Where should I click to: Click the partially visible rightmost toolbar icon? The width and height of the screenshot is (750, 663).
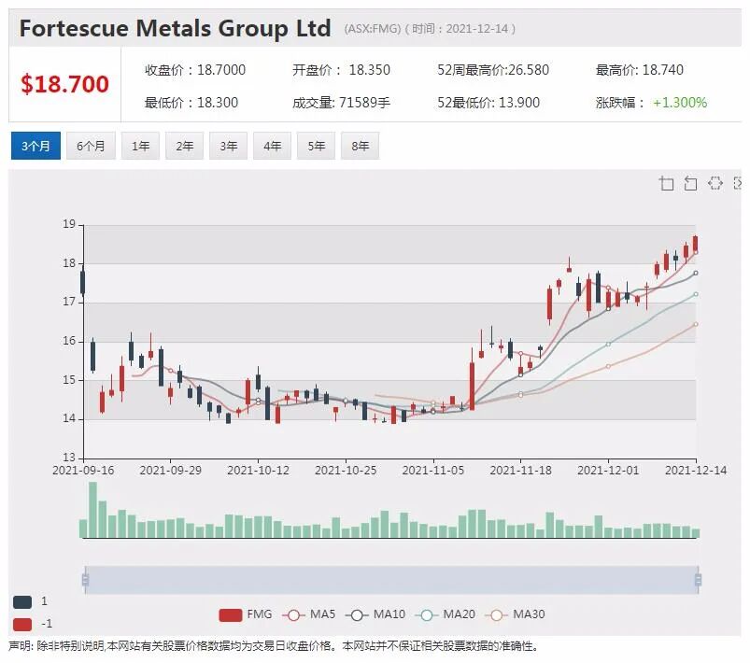738,183
